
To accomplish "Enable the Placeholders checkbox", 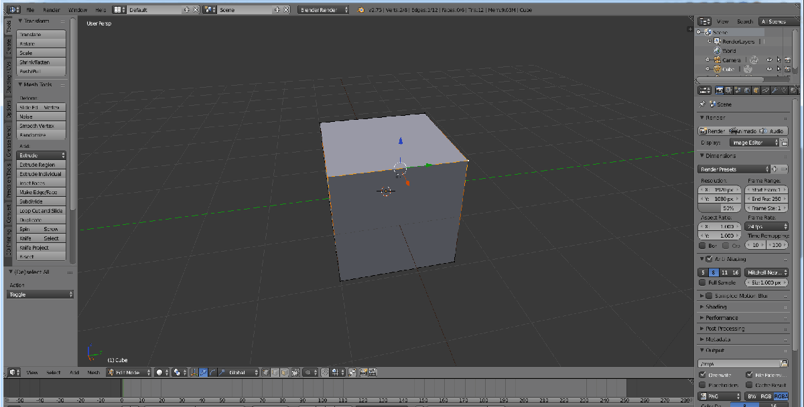I will click(x=702, y=386).
